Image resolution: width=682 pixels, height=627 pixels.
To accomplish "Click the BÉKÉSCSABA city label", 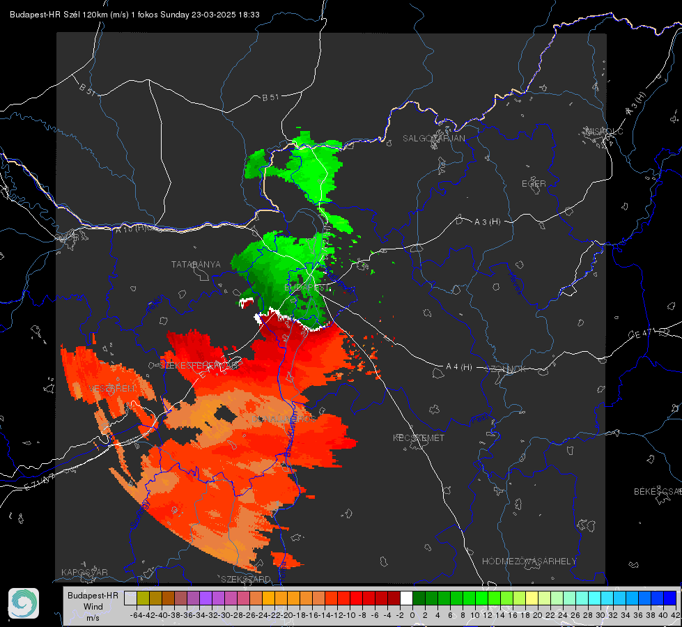I will click(658, 491).
